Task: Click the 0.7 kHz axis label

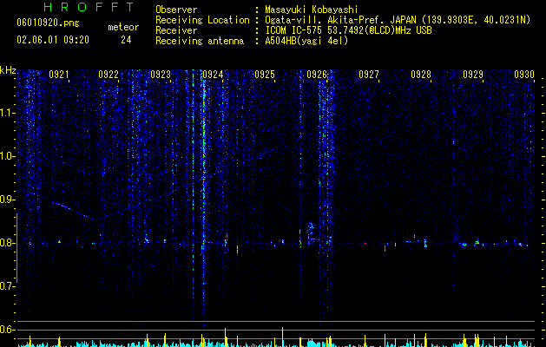Action: pos(7,286)
